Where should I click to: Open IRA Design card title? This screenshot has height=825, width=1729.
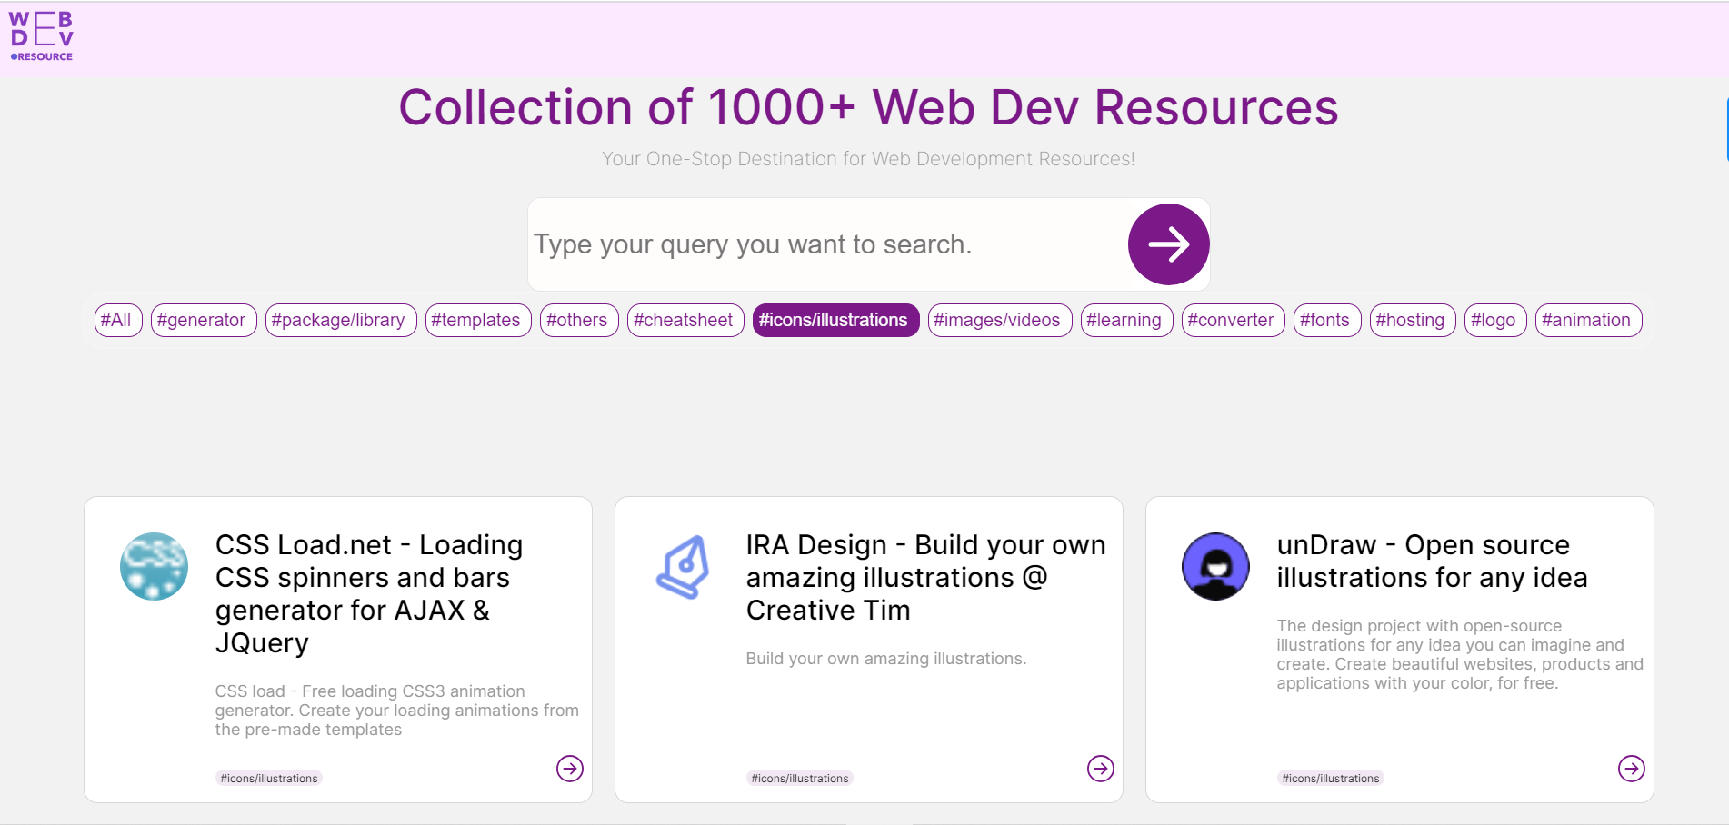point(925,577)
